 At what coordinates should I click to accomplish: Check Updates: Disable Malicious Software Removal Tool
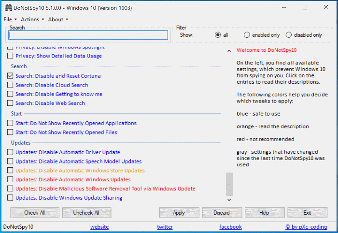10,189
